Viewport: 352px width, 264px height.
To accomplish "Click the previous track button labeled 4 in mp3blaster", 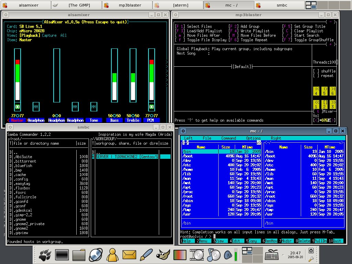I will pos(316,91).
